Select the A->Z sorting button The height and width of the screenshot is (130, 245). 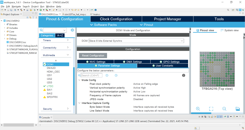click(x=60, y=35)
